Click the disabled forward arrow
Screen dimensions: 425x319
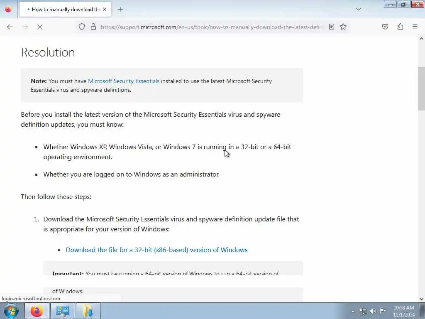click(x=25, y=27)
